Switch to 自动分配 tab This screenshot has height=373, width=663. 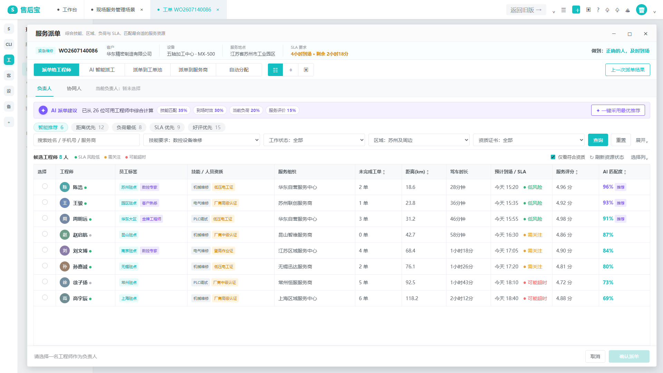tap(239, 70)
